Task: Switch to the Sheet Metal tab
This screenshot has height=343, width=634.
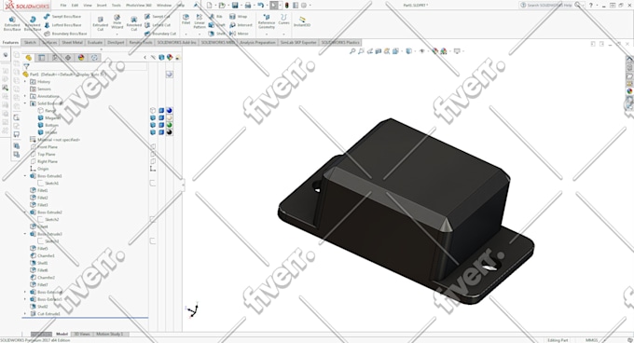Action: pos(73,43)
